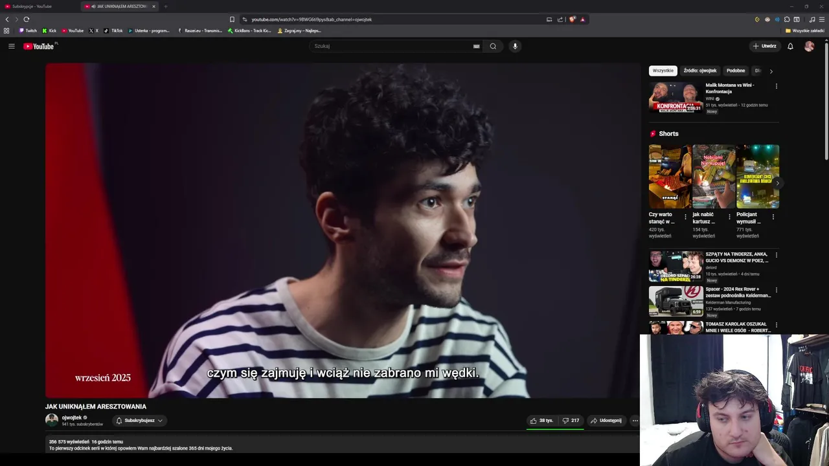
Task: Click the Udostępnij share button
Action: click(x=606, y=421)
